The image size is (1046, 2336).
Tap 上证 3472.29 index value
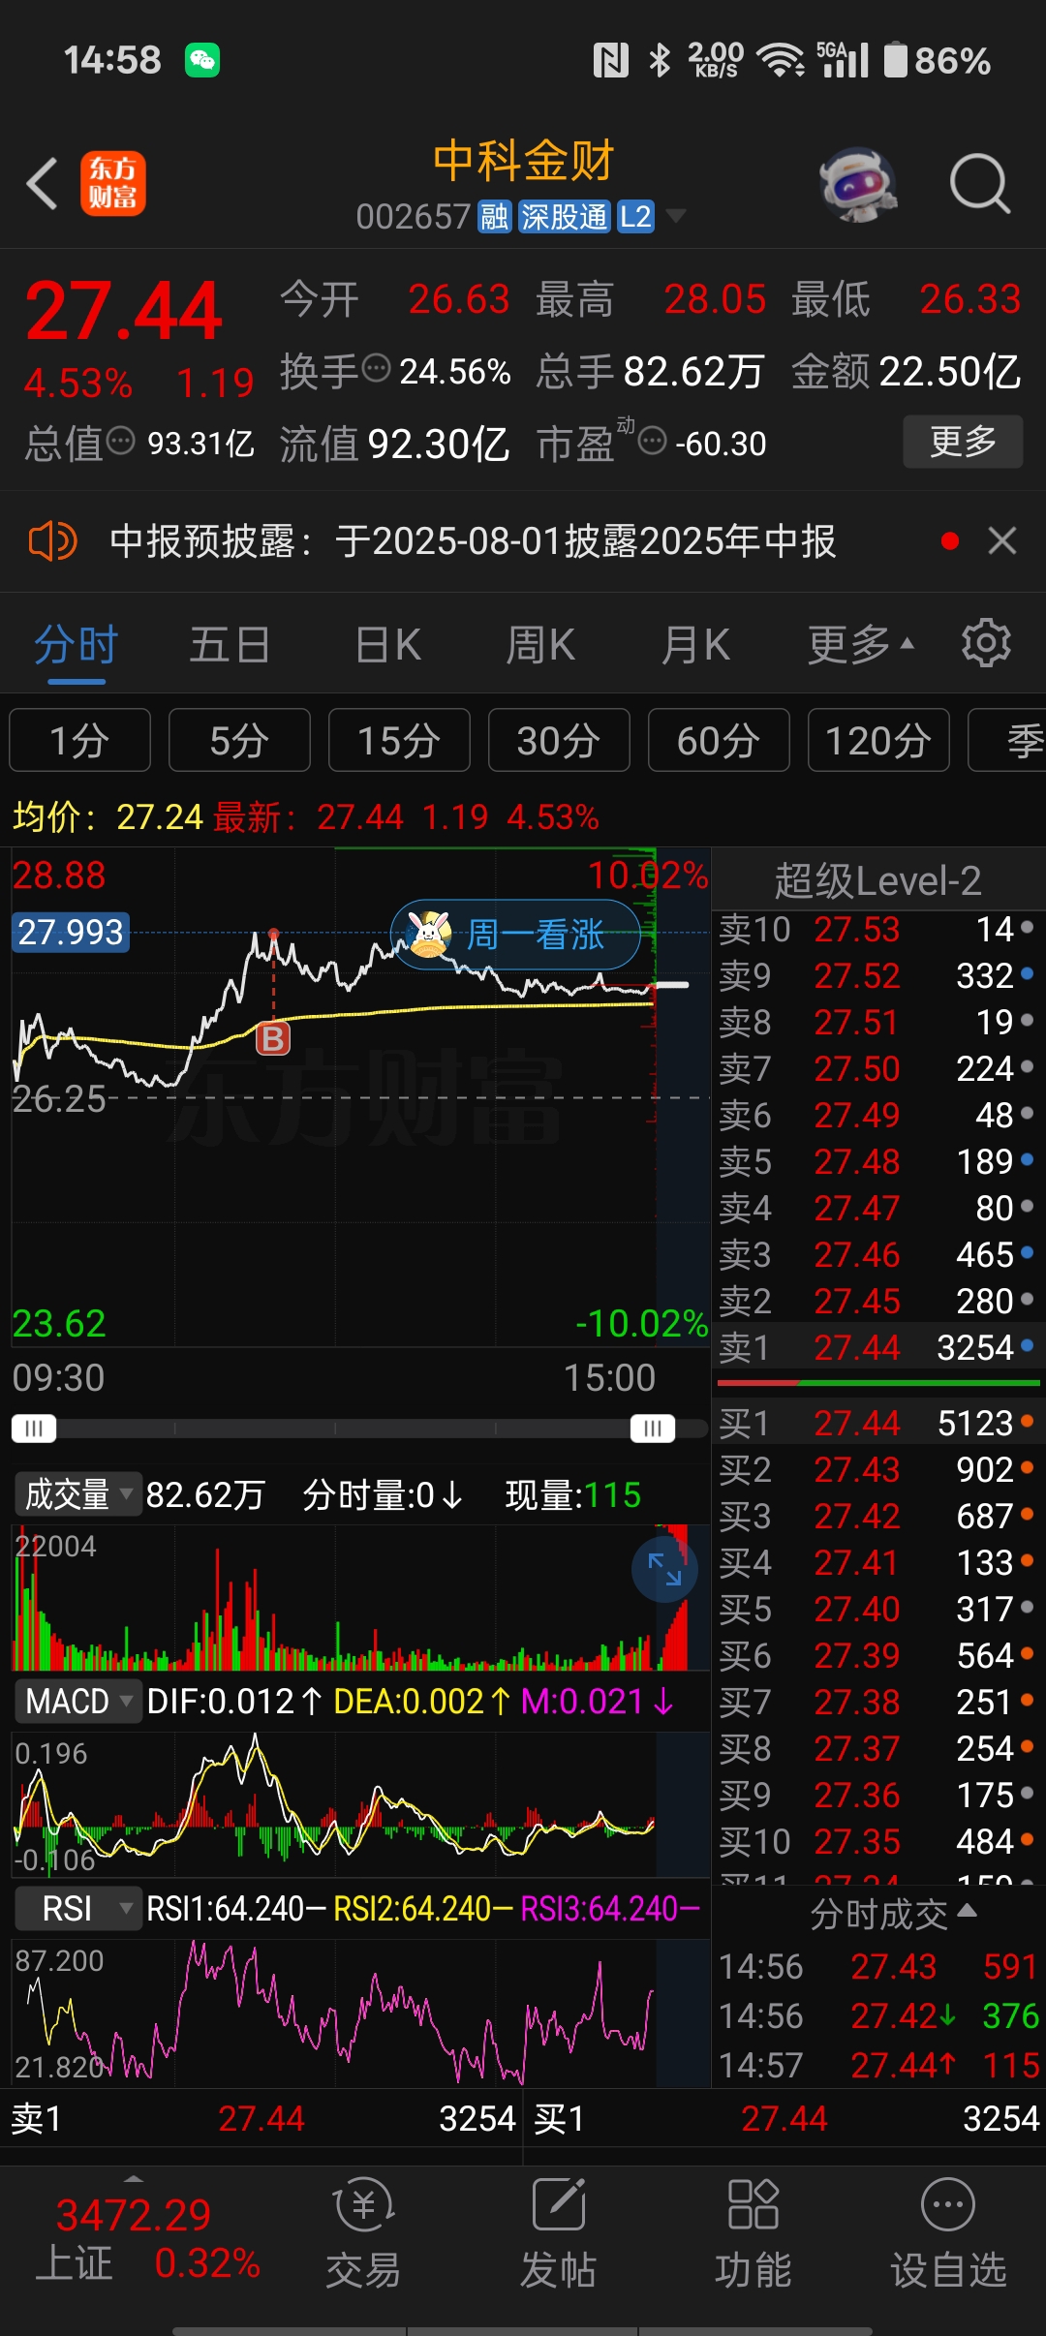click(x=134, y=2215)
